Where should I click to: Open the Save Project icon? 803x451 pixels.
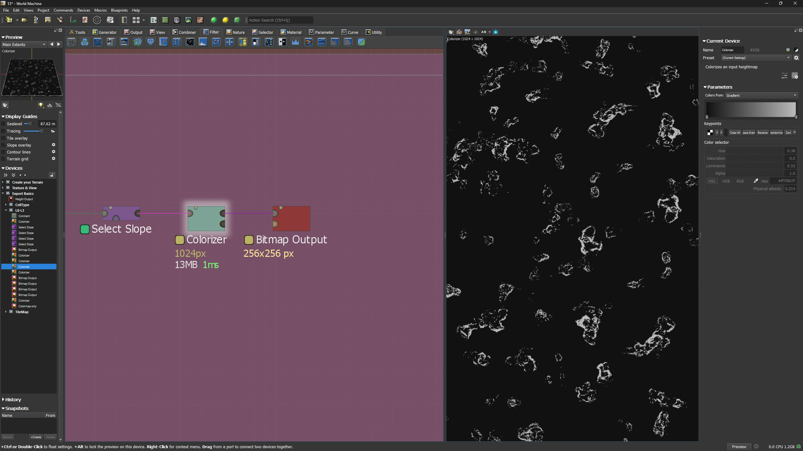point(47,20)
